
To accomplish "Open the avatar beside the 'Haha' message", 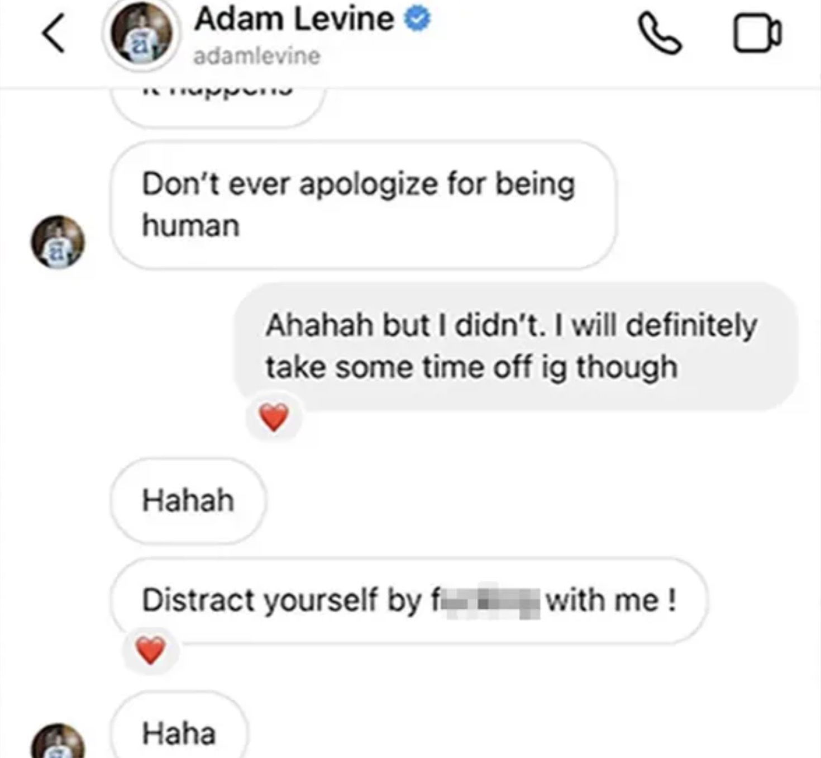I will pos(58,741).
